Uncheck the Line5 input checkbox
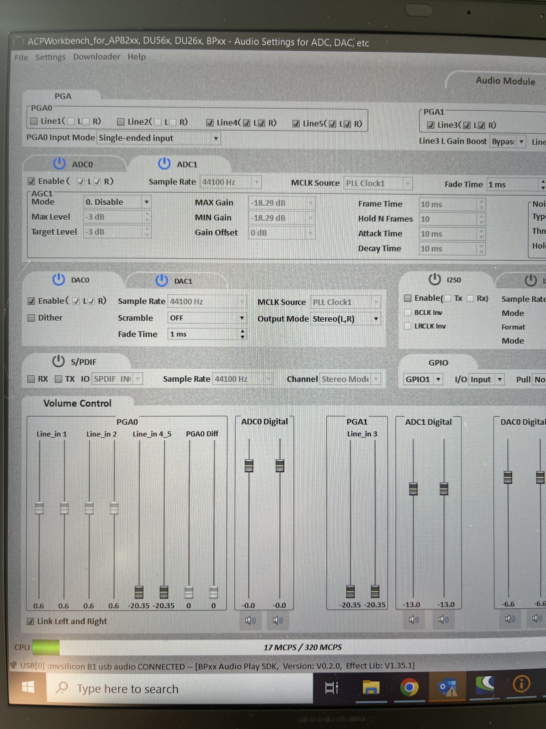This screenshot has height=729, width=546. point(296,124)
